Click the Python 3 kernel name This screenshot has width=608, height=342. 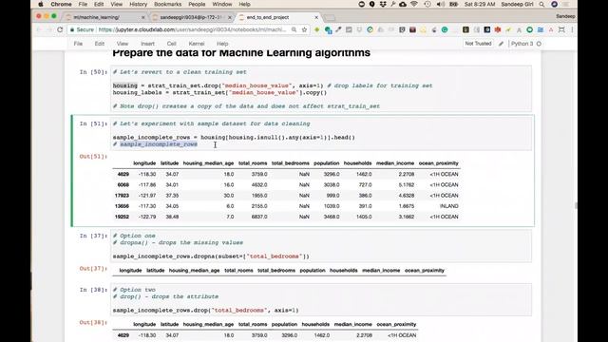pyautogui.click(x=522, y=44)
